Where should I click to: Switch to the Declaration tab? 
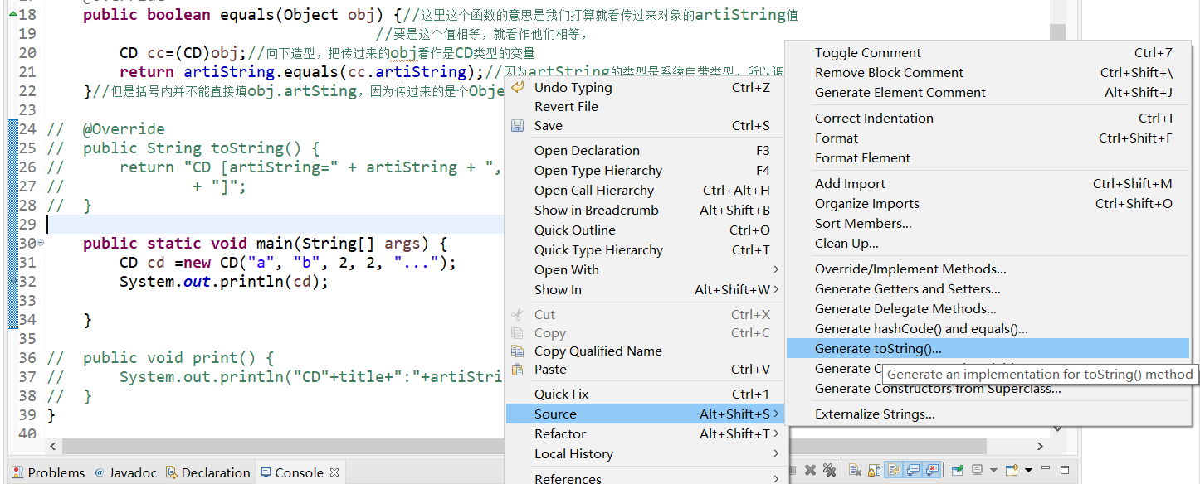click(207, 472)
